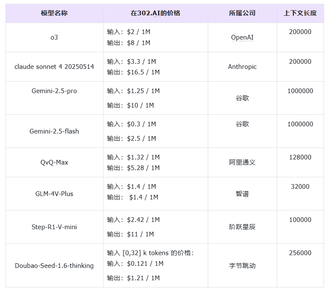Click 谷歌 in the Gemini-2.5-pro row
This screenshot has width=333, height=290.
pyautogui.click(x=242, y=98)
